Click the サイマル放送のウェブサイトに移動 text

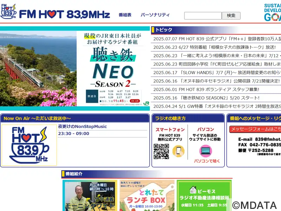pyautogui.click(x=205, y=137)
